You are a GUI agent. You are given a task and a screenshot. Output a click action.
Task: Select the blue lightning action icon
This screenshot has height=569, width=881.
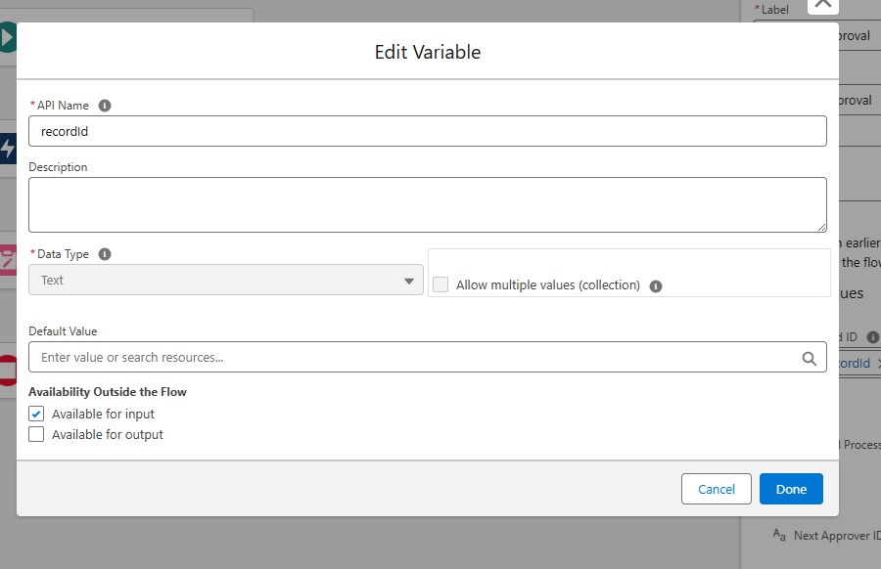(x=8, y=149)
